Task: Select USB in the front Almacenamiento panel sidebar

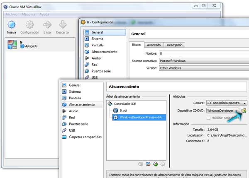Action: (x=82, y=130)
